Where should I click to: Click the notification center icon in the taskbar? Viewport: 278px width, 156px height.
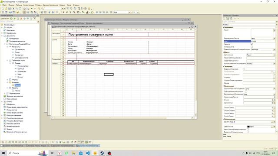click(273, 153)
